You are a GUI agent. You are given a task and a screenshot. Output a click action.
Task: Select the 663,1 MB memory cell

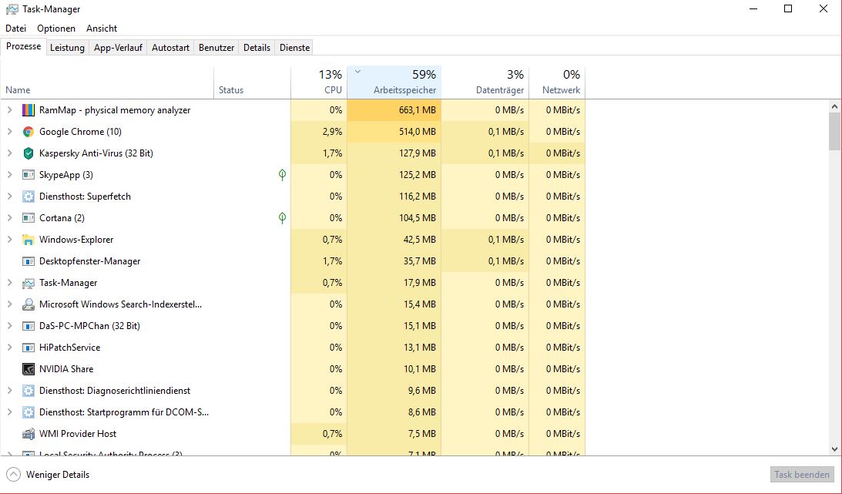[394, 110]
